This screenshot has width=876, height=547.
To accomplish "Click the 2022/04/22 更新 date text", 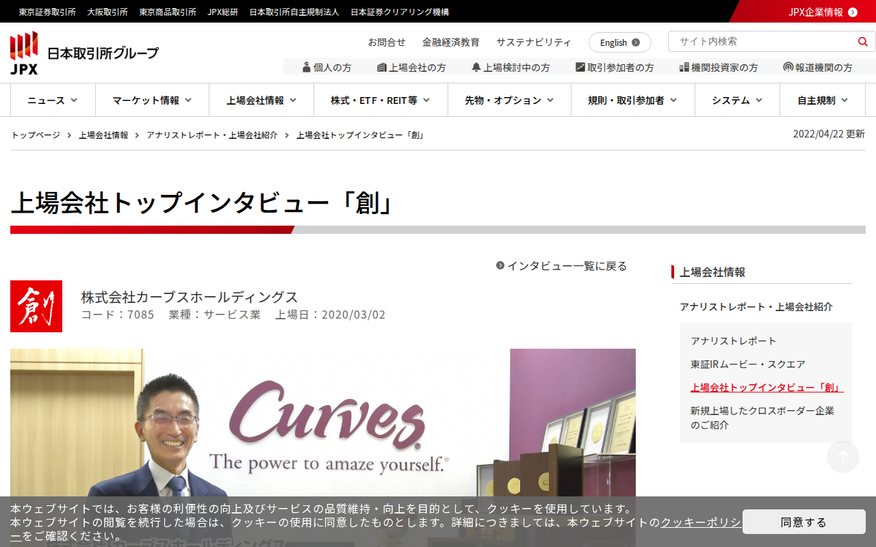I will [x=829, y=134].
